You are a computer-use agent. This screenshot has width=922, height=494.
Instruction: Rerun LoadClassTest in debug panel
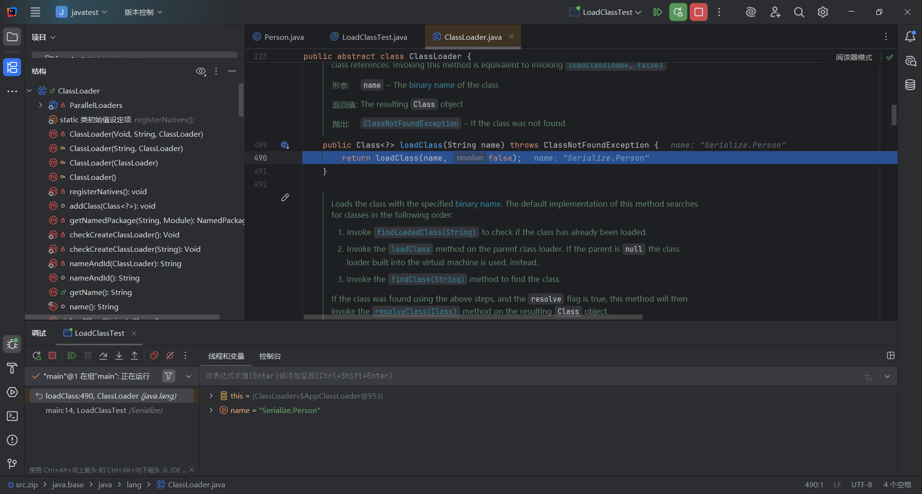[x=36, y=355]
